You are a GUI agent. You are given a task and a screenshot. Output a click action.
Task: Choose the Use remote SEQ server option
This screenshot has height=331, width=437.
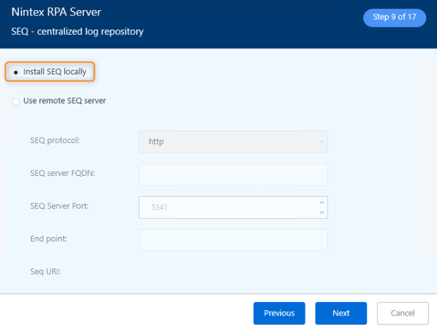point(16,101)
